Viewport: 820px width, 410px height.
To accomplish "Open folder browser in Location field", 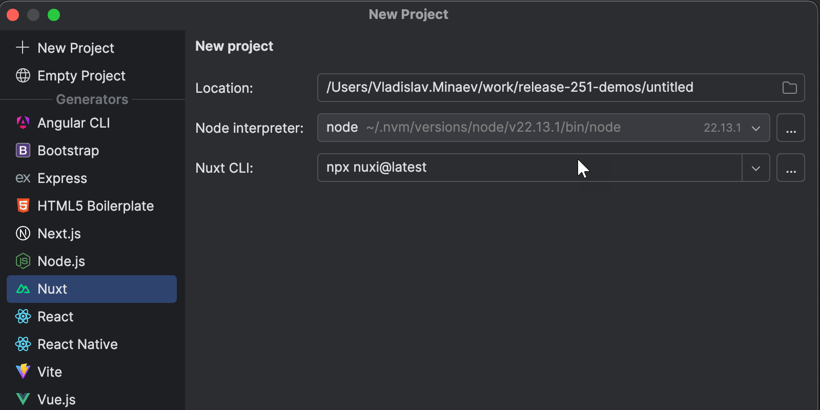I will click(x=789, y=88).
